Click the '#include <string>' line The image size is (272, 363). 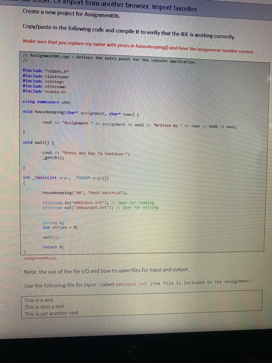coord(43,81)
